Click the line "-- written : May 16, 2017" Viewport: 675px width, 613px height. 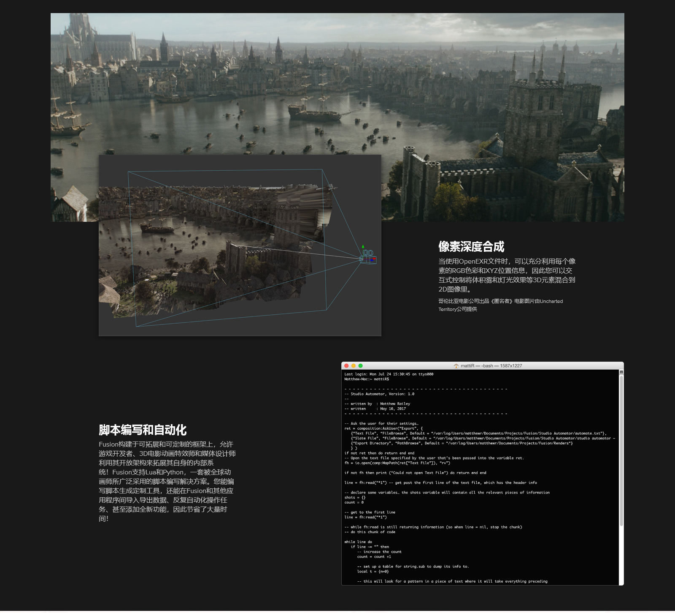point(375,409)
